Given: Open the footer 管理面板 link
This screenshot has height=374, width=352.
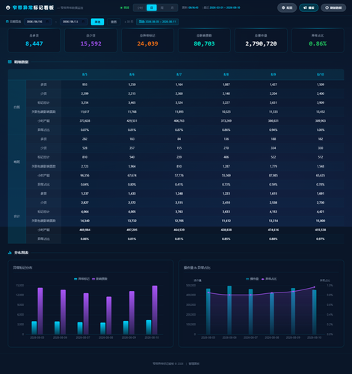Looking at the screenshot, I should point(194,364).
